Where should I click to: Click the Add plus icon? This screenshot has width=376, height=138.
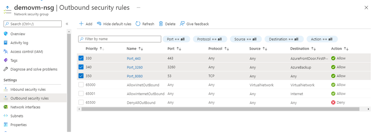click(81, 24)
